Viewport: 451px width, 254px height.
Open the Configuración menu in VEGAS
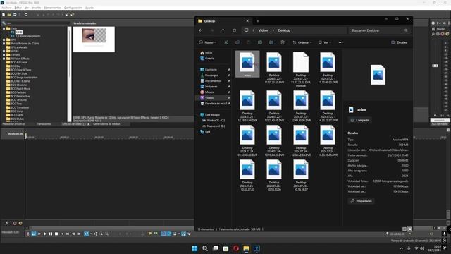point(73,8)
